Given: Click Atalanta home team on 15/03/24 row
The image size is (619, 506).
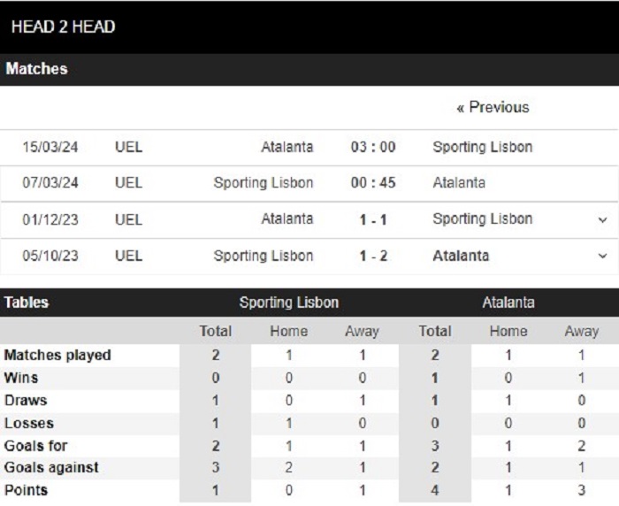Looking at the screenshot, I should click(287, 147).
